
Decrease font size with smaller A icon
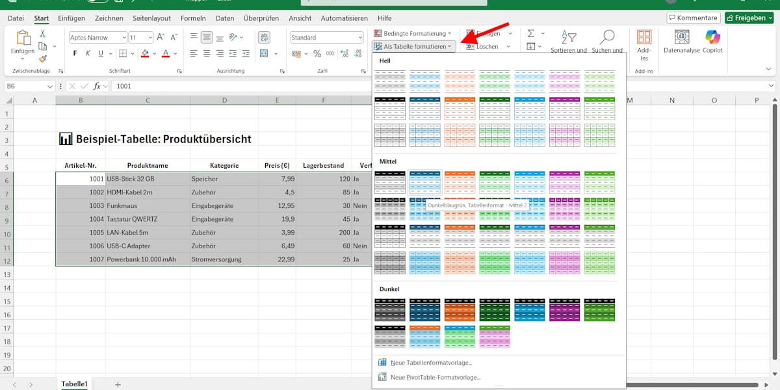point(174,38)
